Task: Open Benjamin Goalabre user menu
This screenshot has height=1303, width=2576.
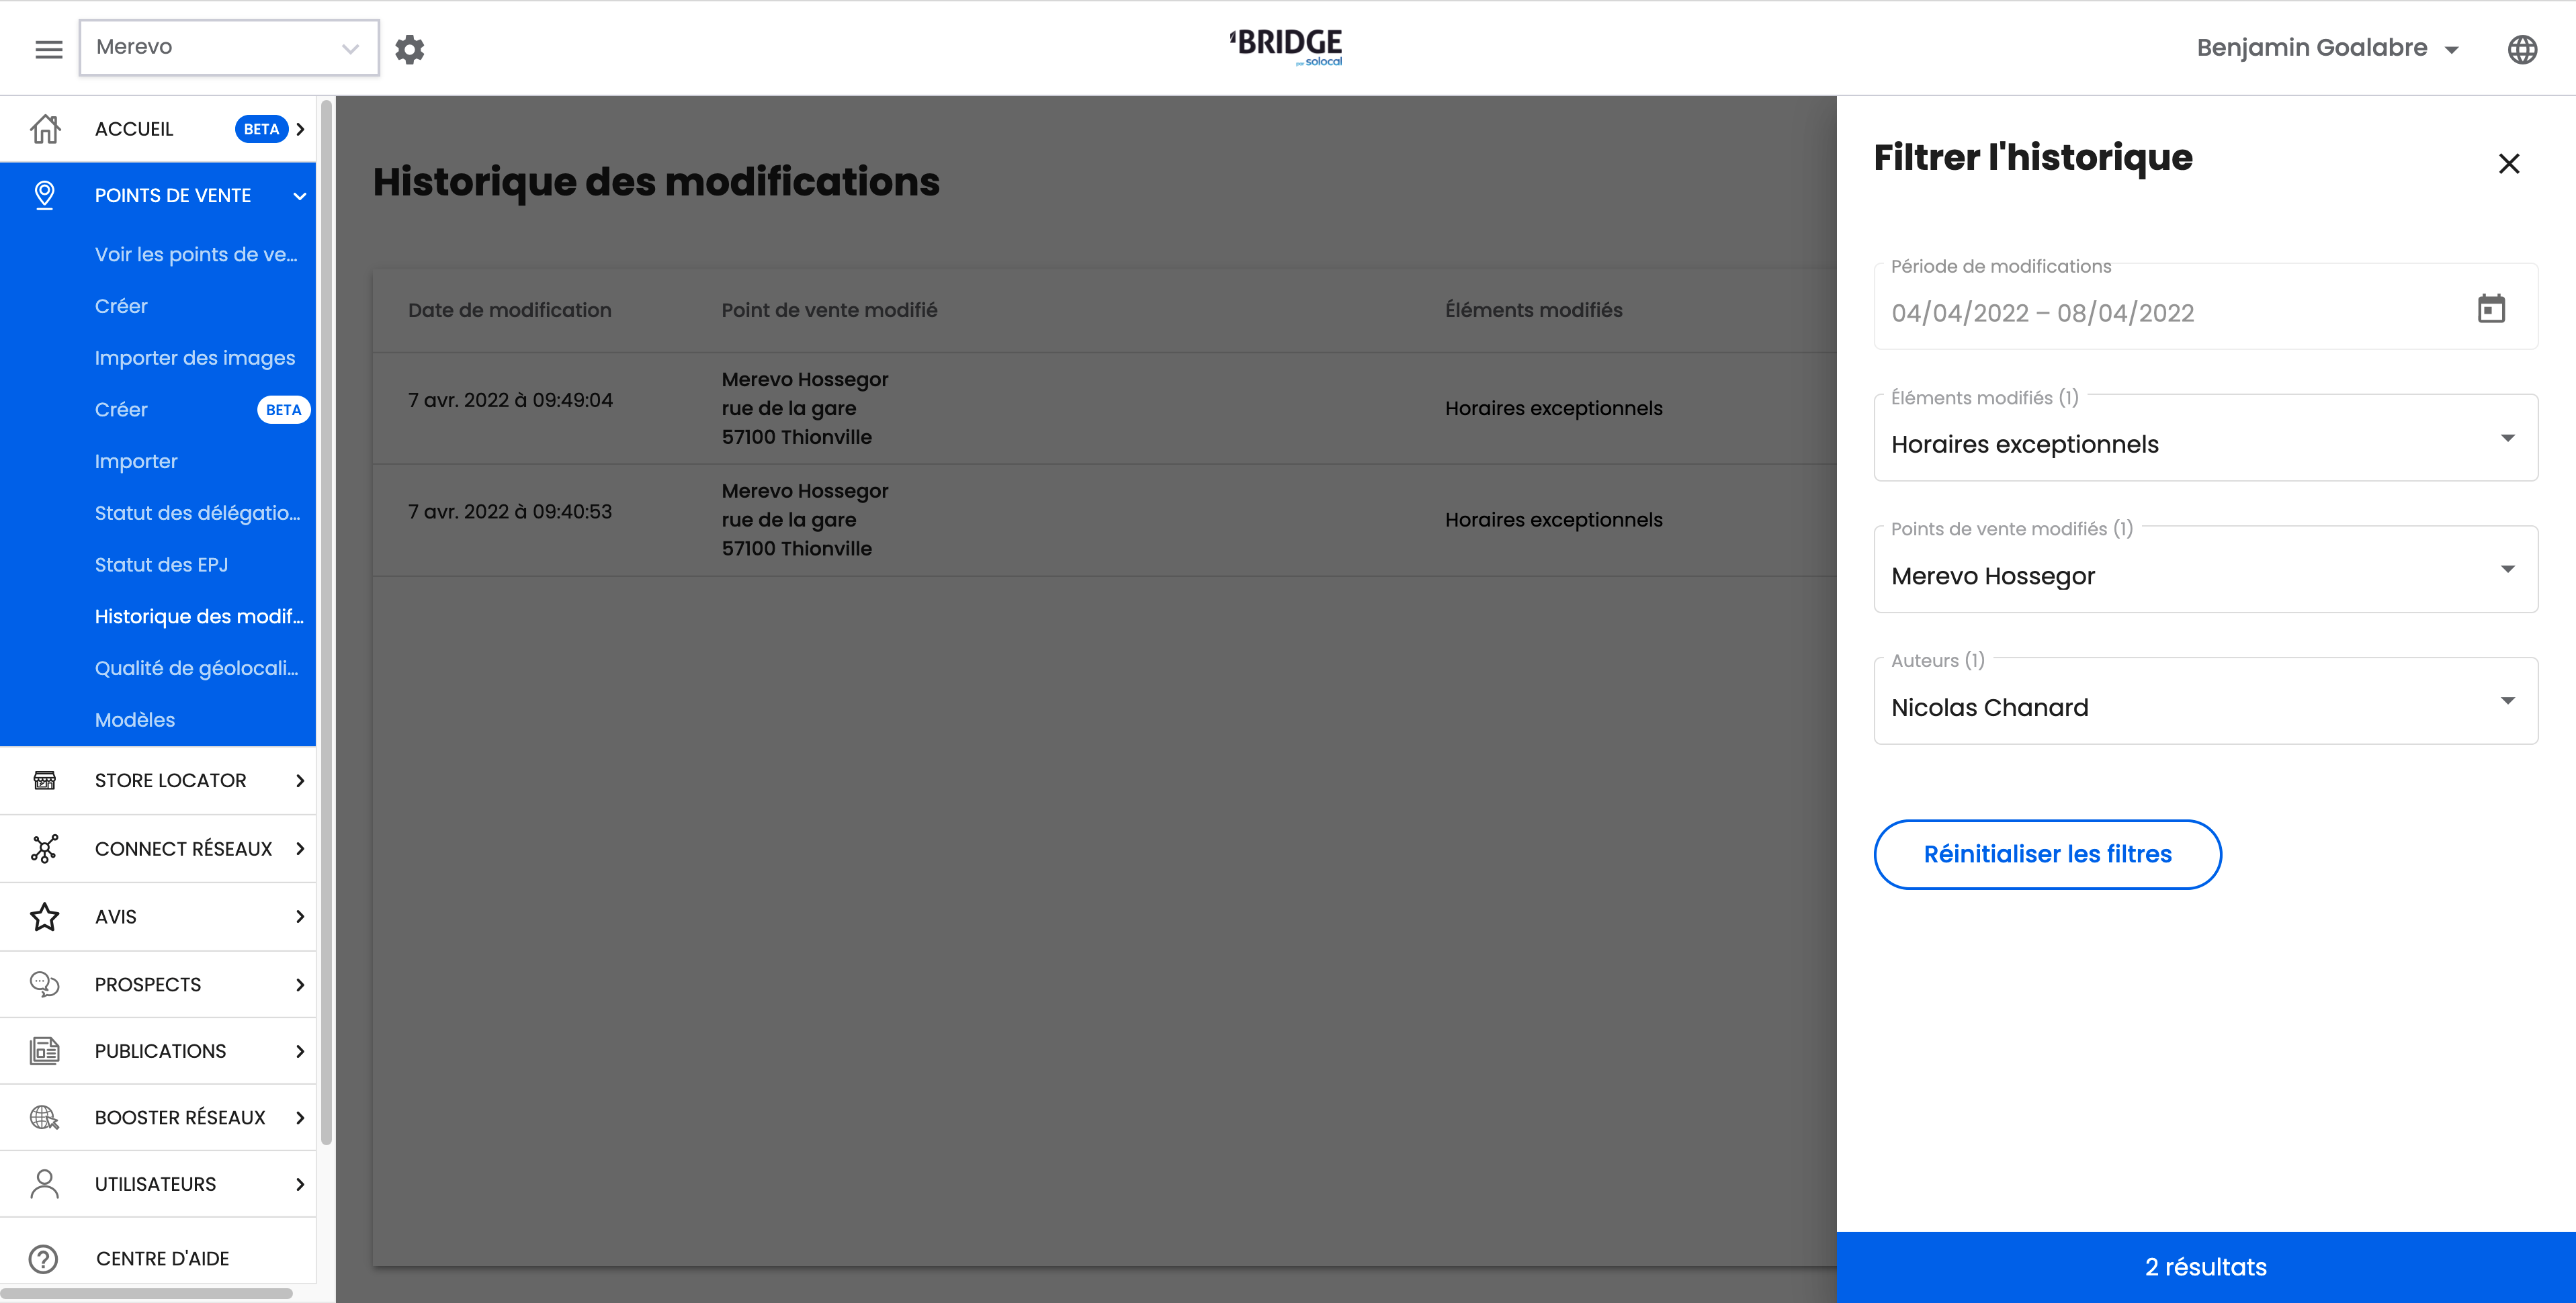Action: 2326,48
